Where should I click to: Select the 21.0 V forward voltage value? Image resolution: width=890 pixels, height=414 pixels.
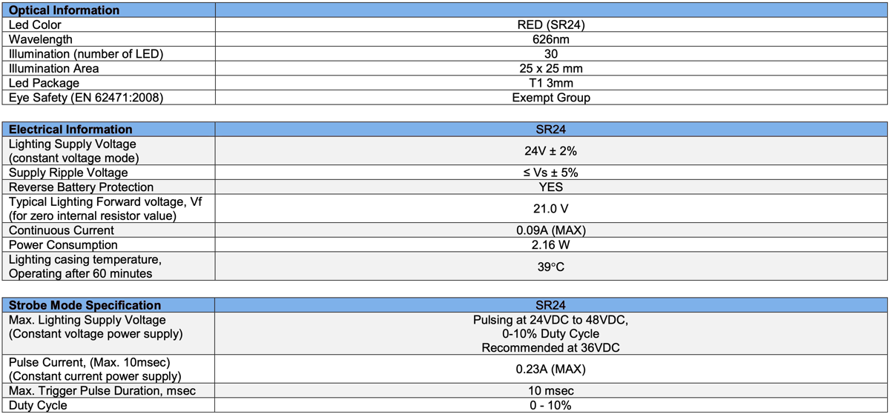pyautogui.click(x=550, y=209)
